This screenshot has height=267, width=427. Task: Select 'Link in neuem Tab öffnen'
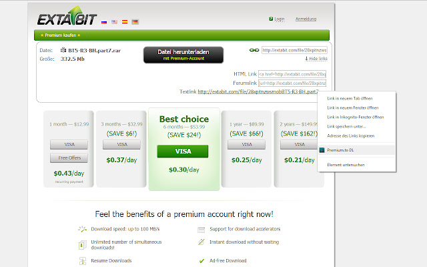coord(350,98)
